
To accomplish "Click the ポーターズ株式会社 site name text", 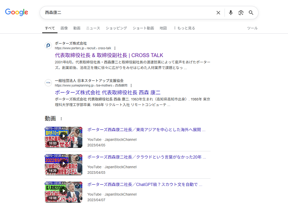I will point(71,43).
